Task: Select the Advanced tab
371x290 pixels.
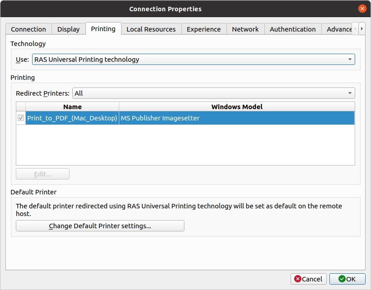Action: coord(338,29)
